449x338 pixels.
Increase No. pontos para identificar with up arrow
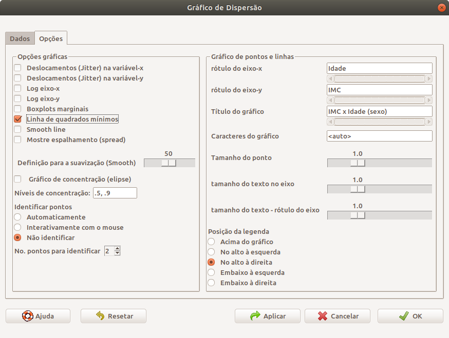(118, 248)
